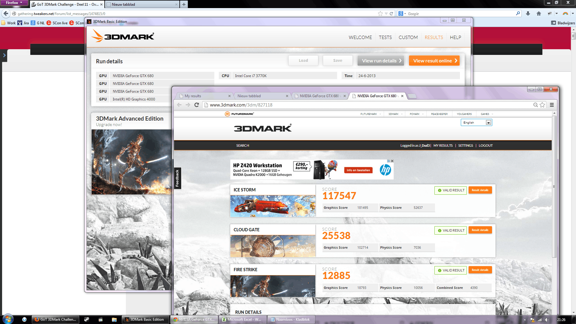Open the Windows Explorer taskbar icon

(x=114, y=319)
